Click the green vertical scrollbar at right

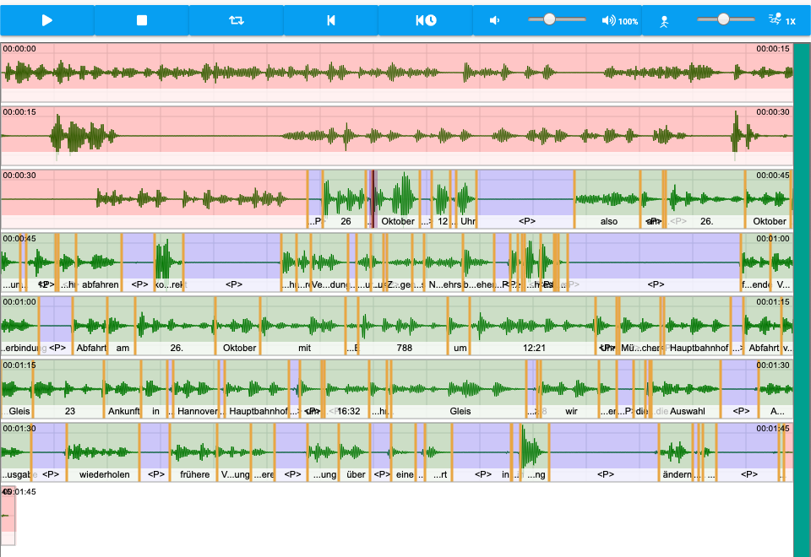pyautogui.click(x=803, y=300)
